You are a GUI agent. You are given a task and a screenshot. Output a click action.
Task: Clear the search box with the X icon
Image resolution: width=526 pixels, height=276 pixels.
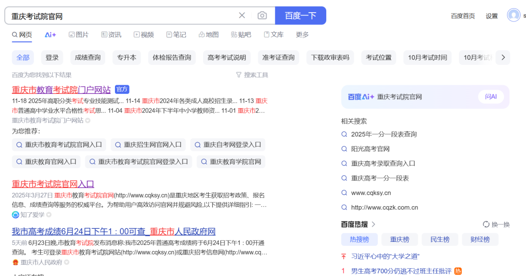pos(242,16)
